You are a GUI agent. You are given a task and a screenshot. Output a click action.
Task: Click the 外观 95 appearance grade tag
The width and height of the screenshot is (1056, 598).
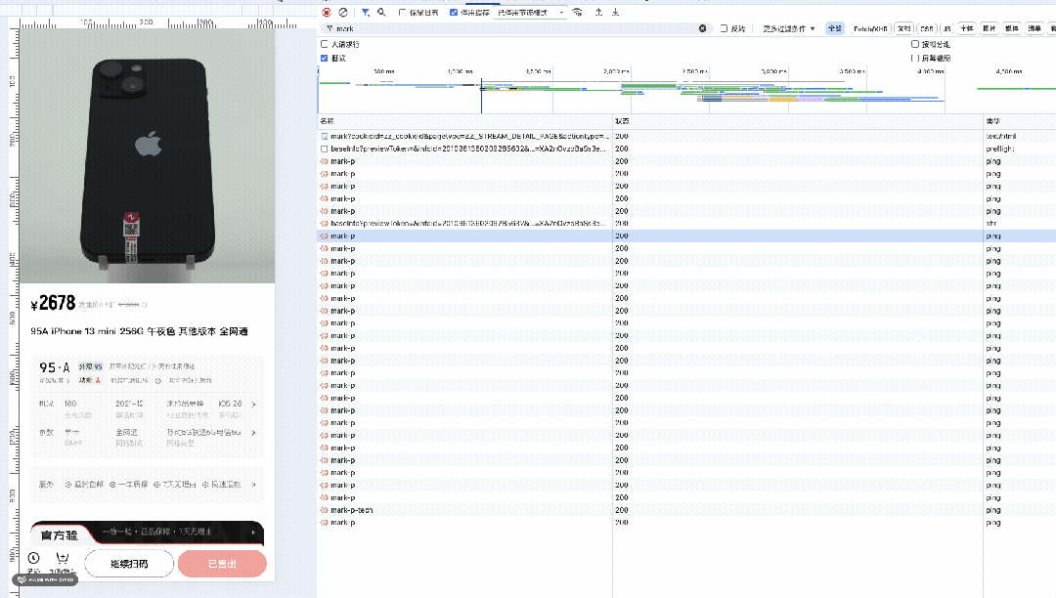(x=90, y=366)
